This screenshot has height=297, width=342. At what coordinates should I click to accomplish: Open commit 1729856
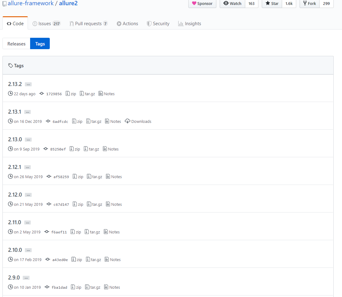(x=51, y=94)
